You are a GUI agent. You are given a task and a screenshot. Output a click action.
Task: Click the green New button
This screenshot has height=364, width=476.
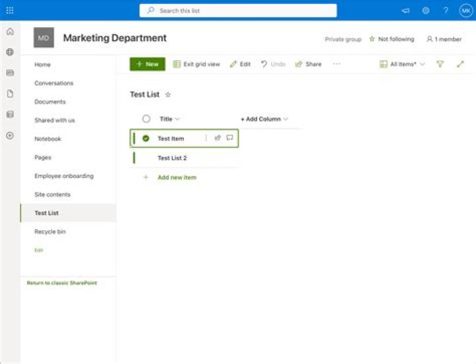pyautogui.click(x=147, y=64)
